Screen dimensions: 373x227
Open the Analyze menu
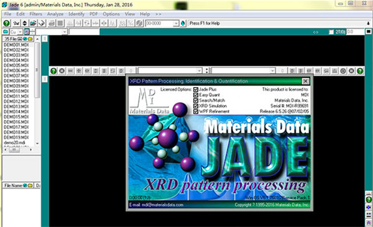pos(55,14)
